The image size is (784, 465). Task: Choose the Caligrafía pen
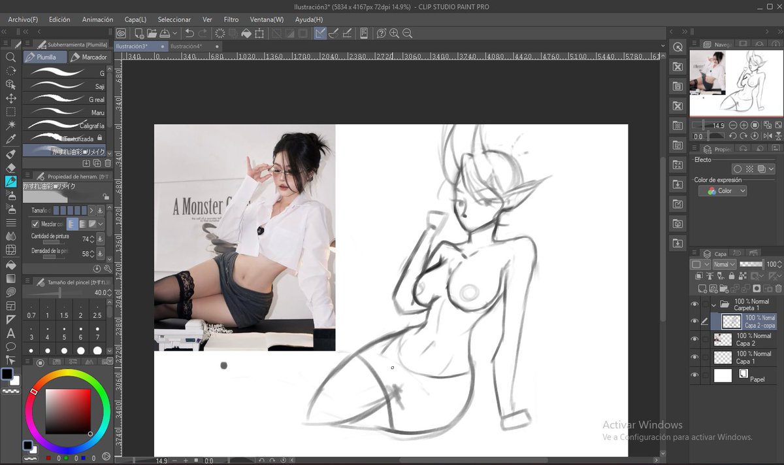pyautogui.click(x=64, y=126)
